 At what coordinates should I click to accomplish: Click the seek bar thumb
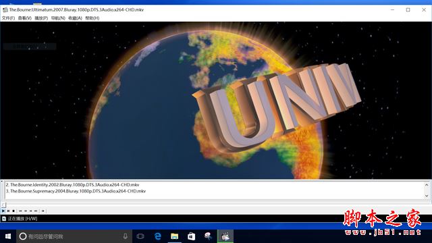(3, 205)
